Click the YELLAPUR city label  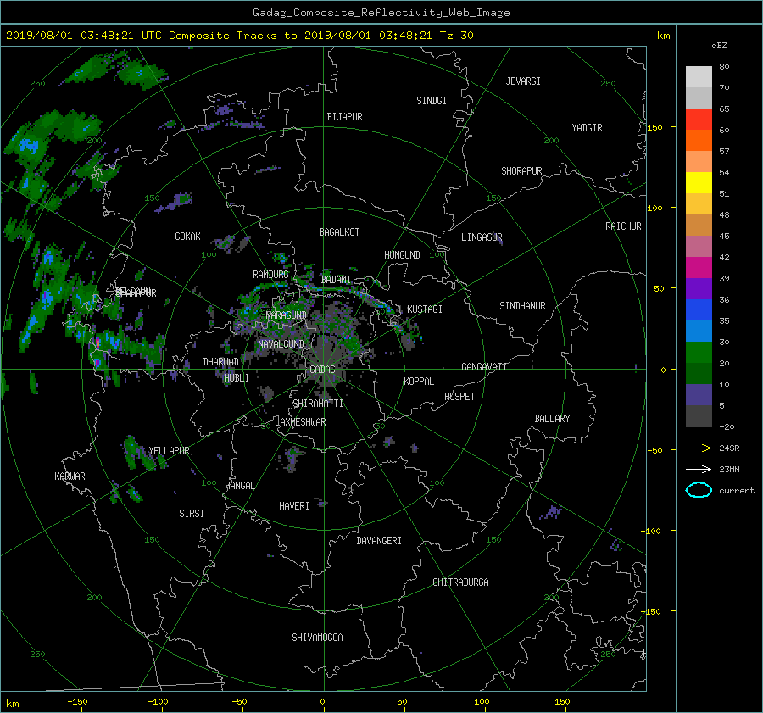[169, 451]
